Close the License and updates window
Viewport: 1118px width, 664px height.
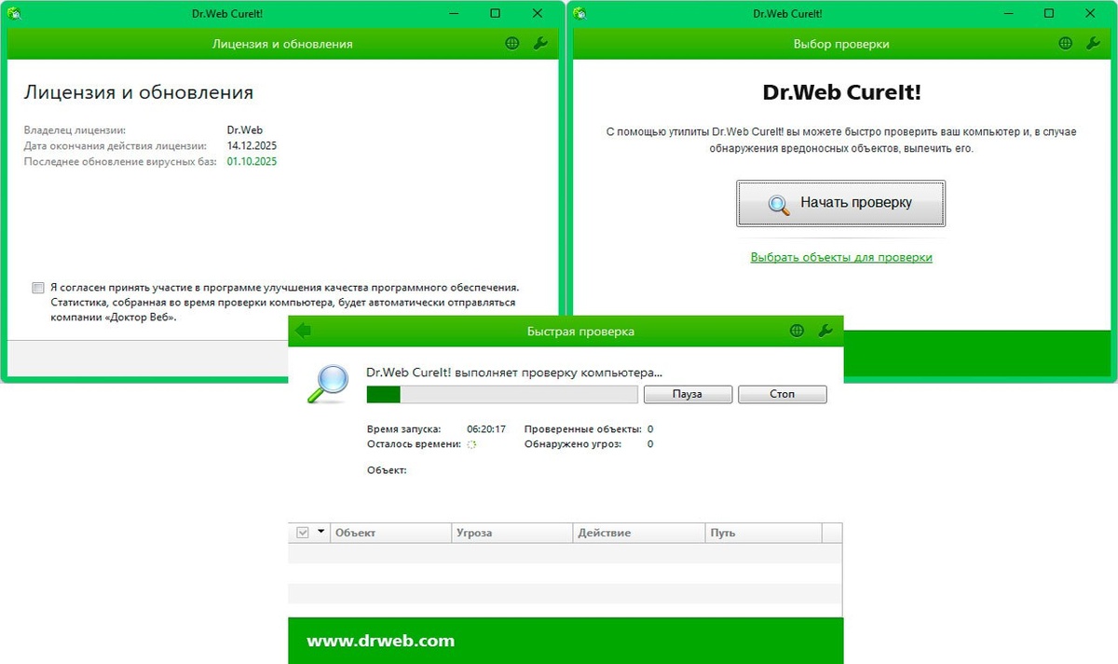click(x=538, y=13)
